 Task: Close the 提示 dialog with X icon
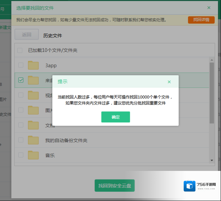169,82
